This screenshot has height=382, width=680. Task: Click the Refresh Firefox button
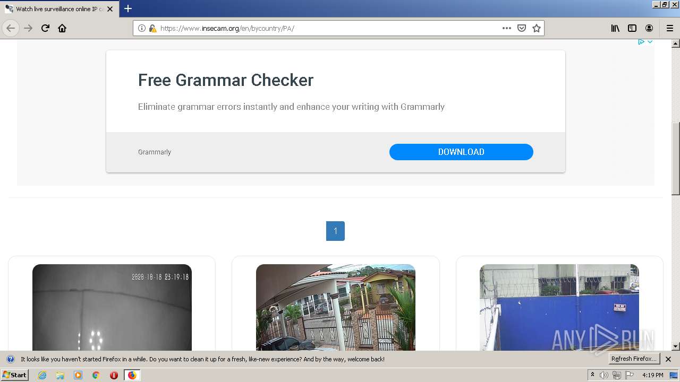pyautogui.click(x=634, y=359)
